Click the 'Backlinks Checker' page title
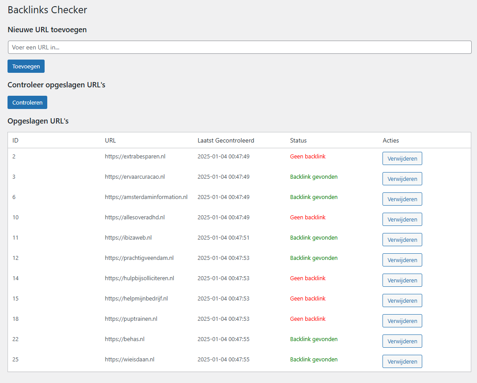The width and height of the screenshot is (477, 383). click(x=47, y=10)
